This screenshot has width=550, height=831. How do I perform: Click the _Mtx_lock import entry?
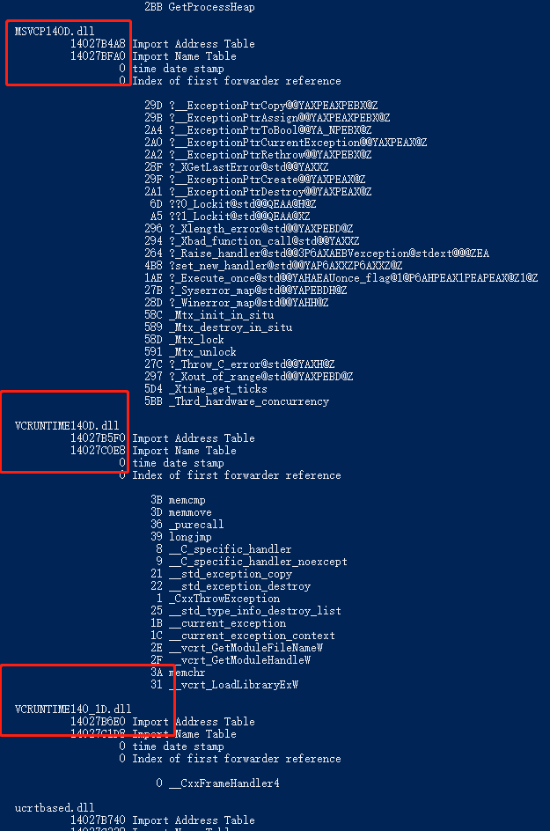point(184,339)
